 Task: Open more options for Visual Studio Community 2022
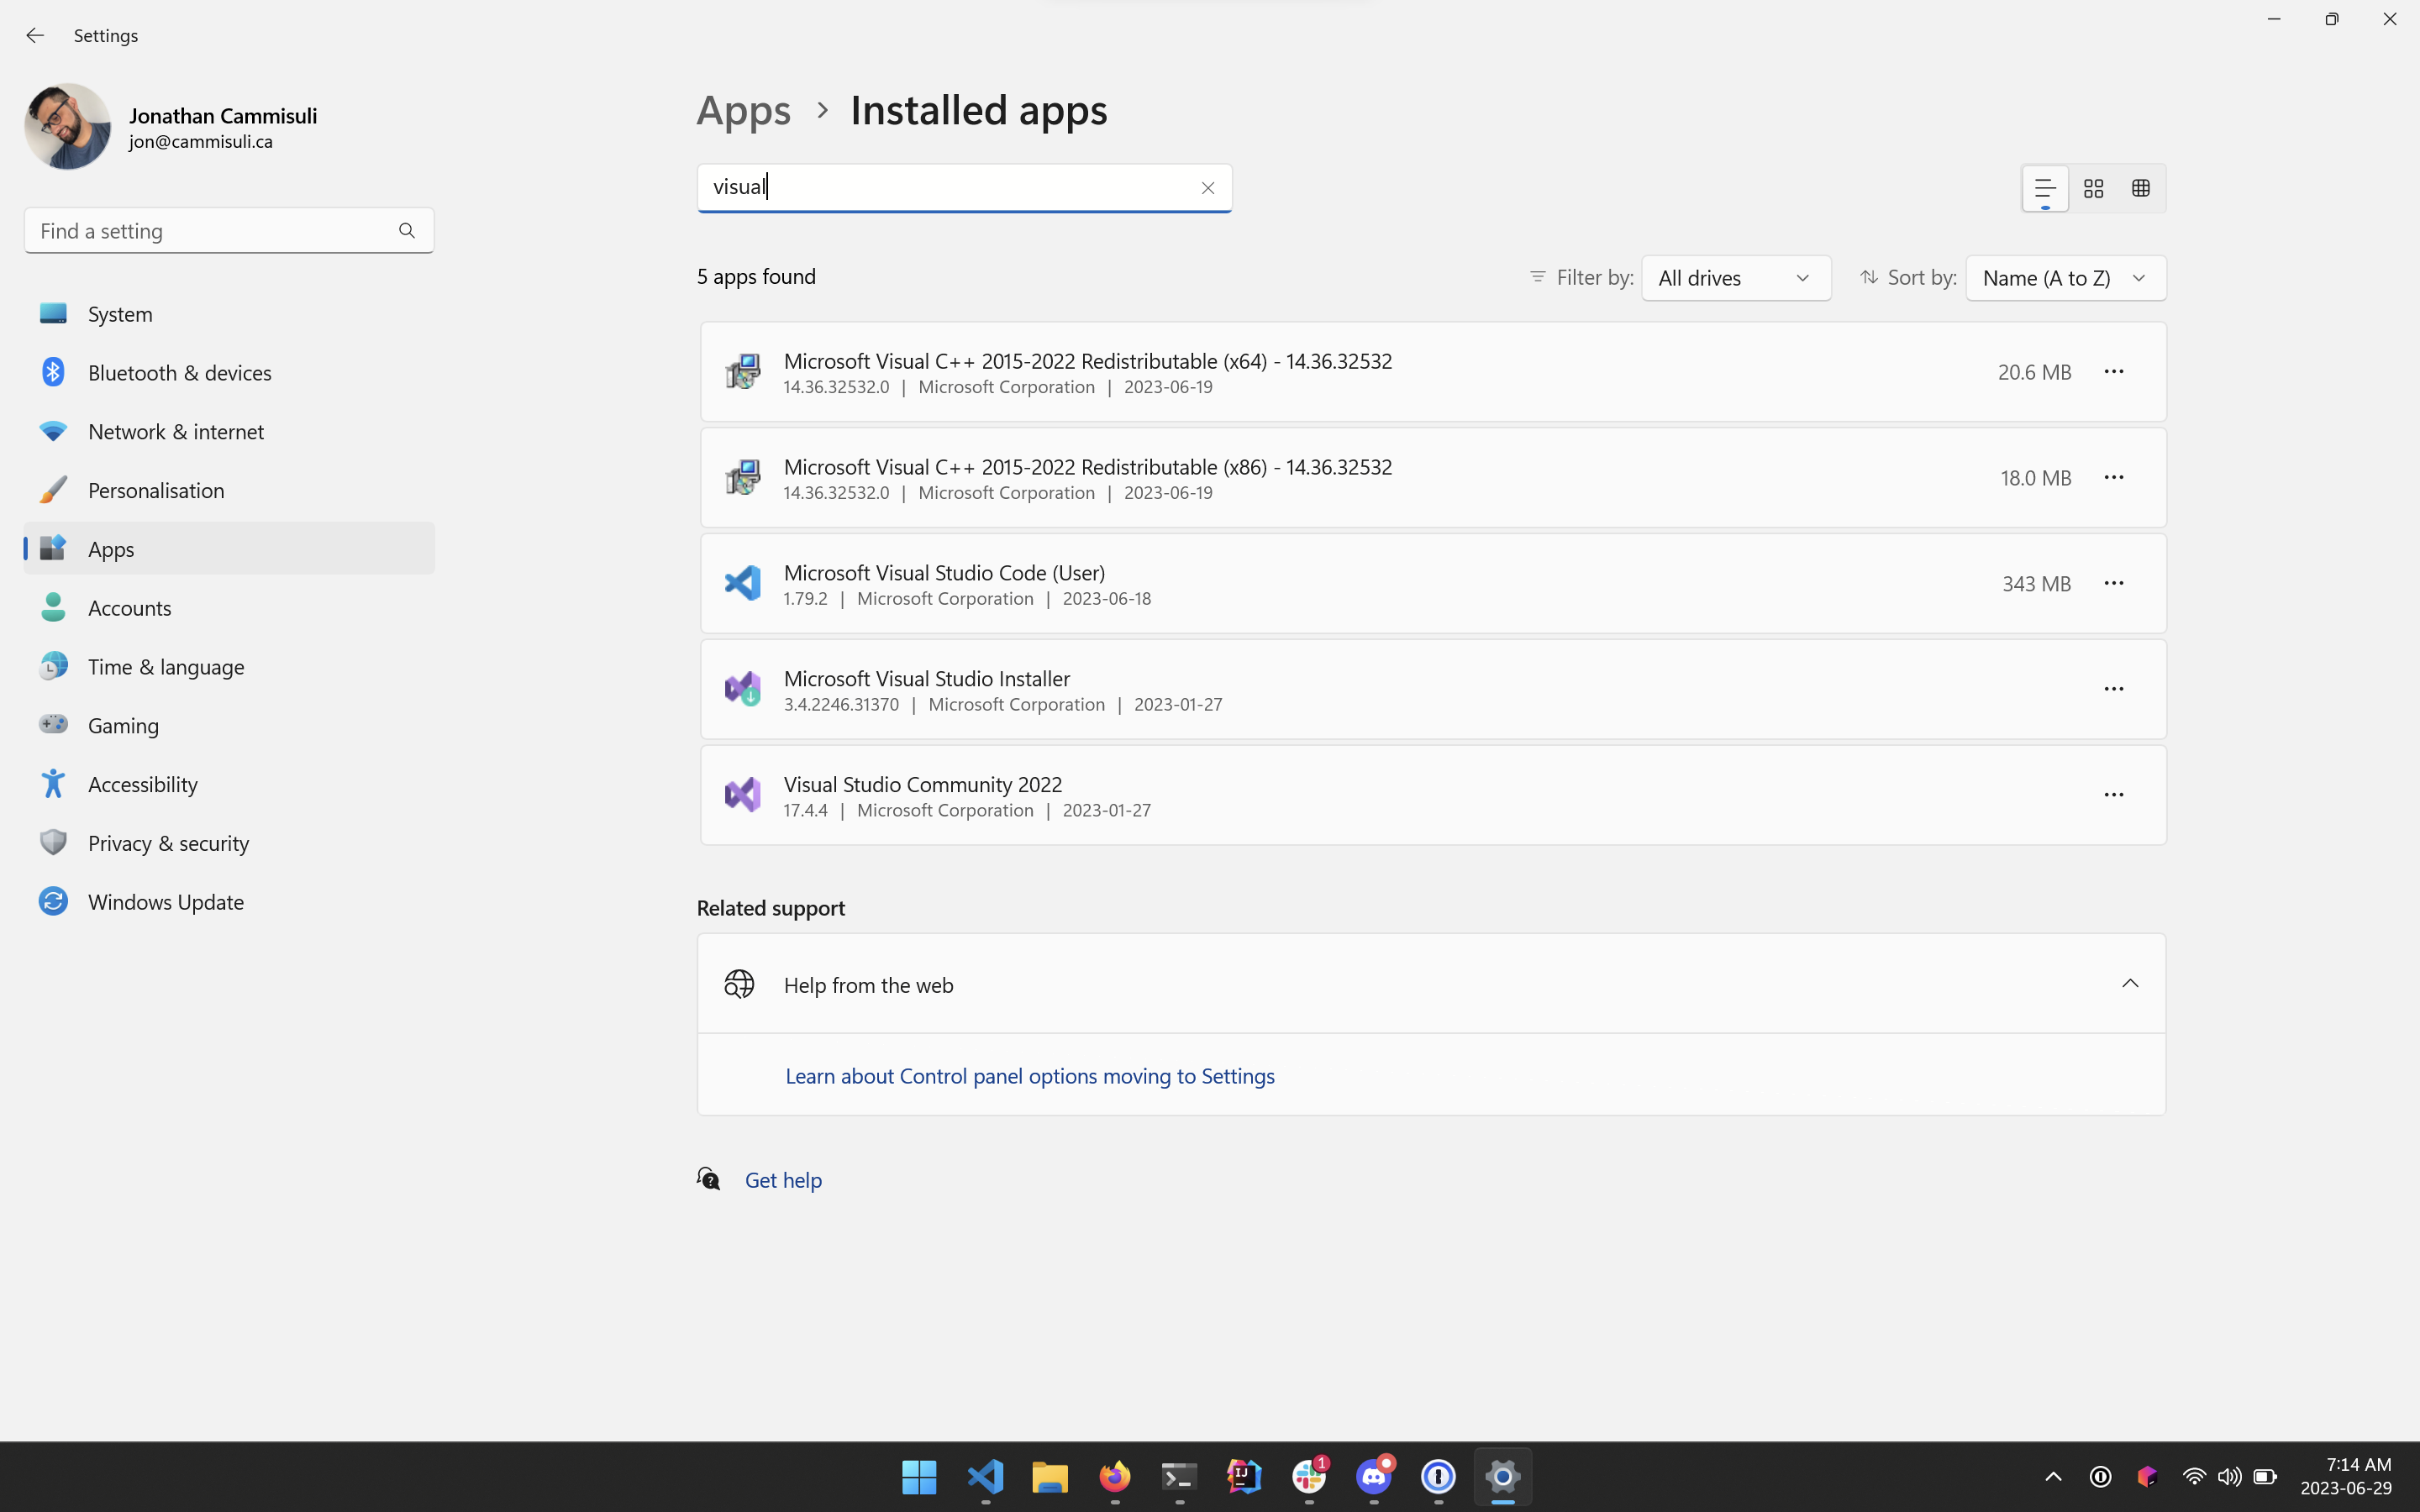point(2115,794)
